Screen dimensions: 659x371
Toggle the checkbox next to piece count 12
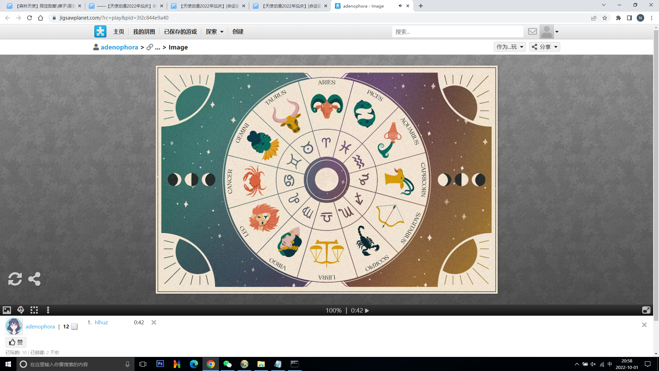pyautogui.click(x=74, y=327)
